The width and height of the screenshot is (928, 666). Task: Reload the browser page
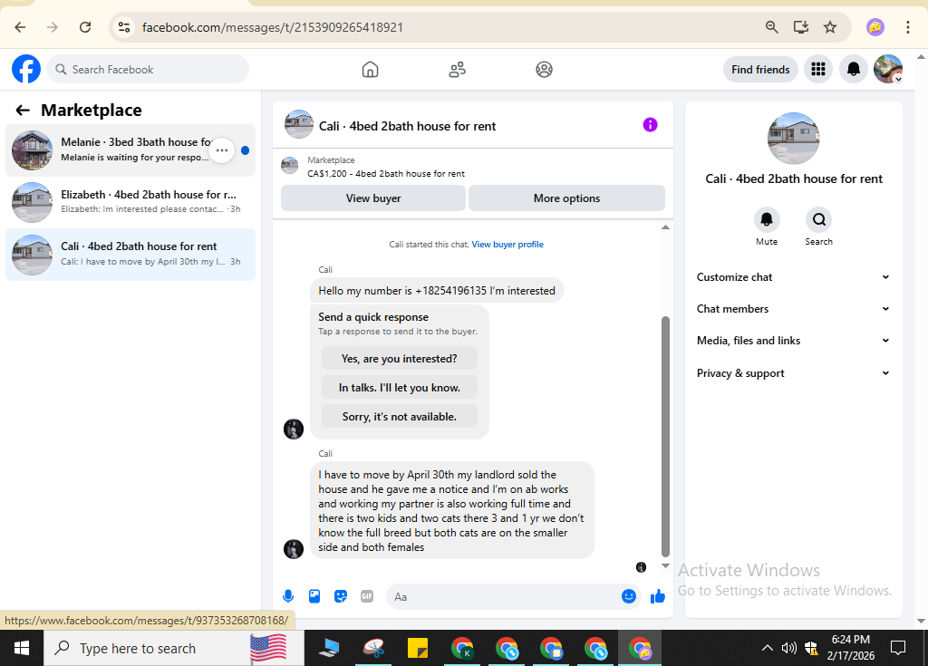pos(85,27)
